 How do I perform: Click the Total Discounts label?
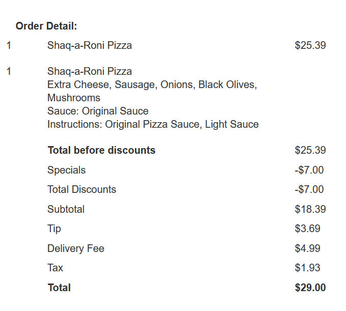81,189
